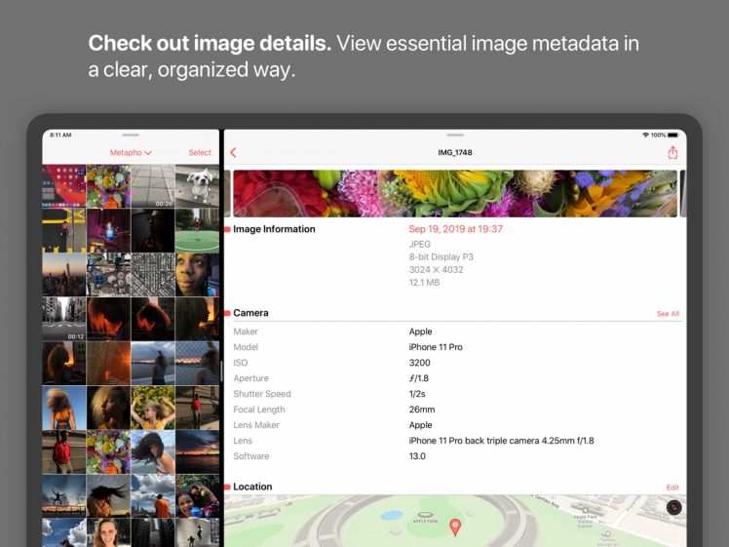Tap red marker beside Camera section
The image size is (729, 547).
point(227,314)
